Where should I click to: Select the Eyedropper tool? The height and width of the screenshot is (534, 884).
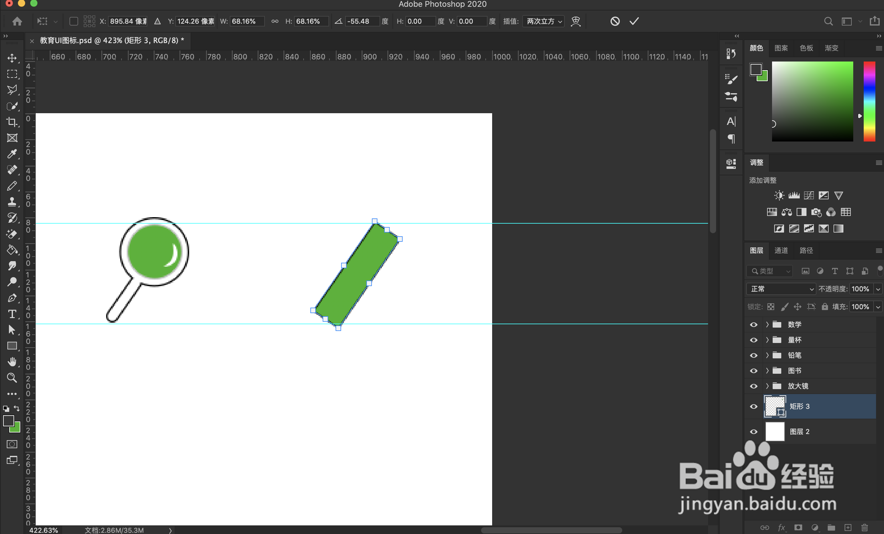(x=12, y=154)
